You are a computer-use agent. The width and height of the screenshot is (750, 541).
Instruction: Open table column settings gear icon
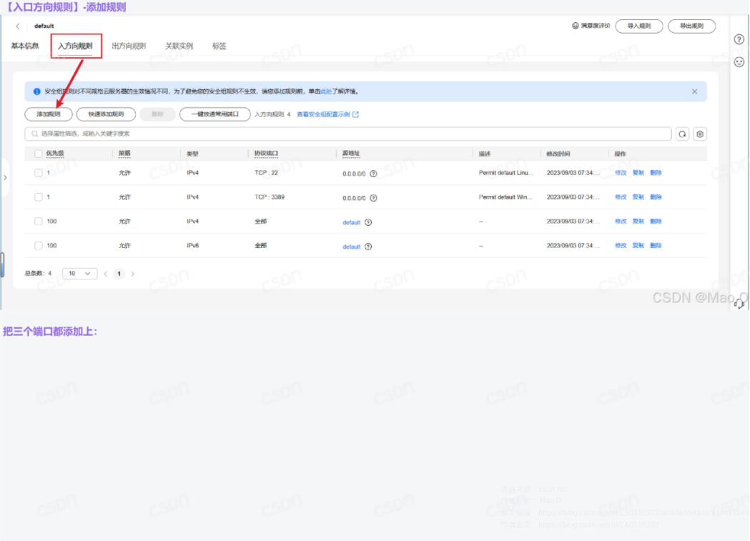pyautogui.click(x=700, y=134)
